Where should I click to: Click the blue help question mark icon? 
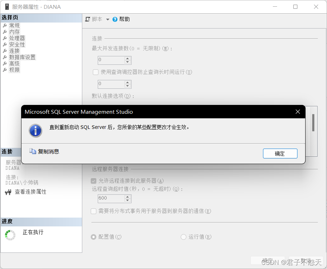[115, 19]
